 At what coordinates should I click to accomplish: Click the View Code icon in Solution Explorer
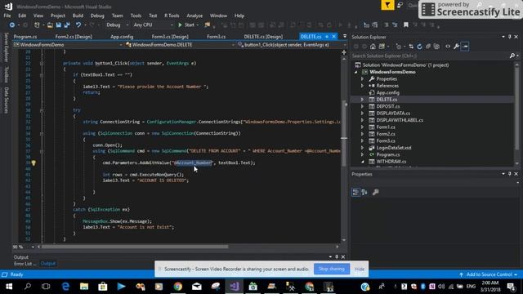point(448,47)
